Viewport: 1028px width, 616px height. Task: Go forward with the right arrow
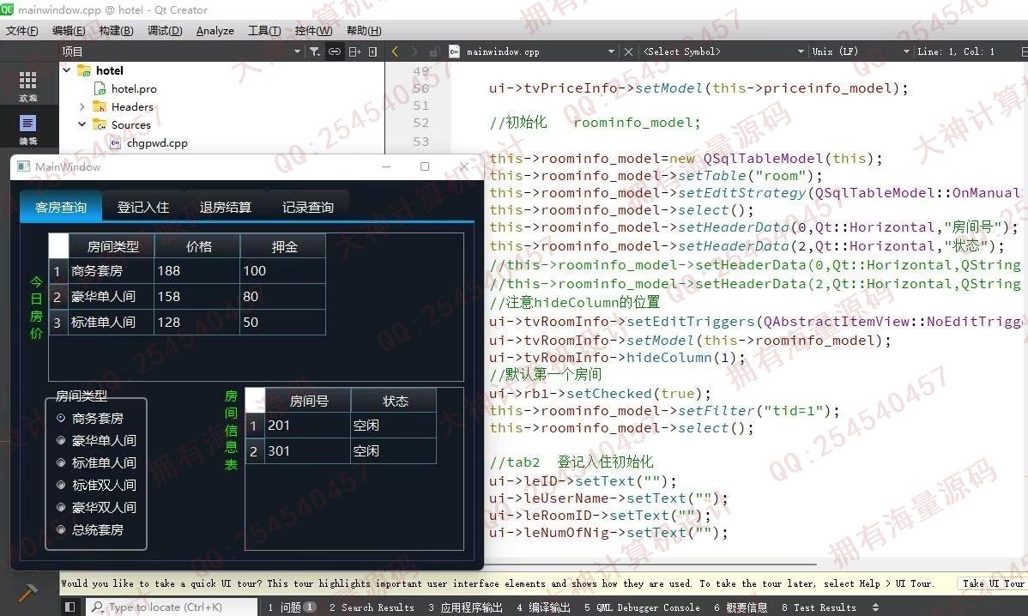tap(414, 51)
